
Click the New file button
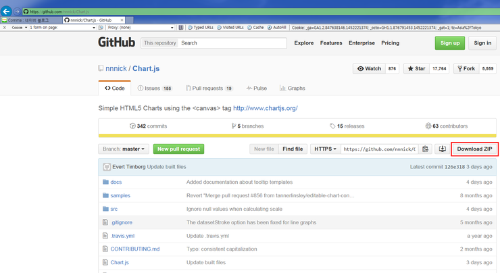[264, 149]
